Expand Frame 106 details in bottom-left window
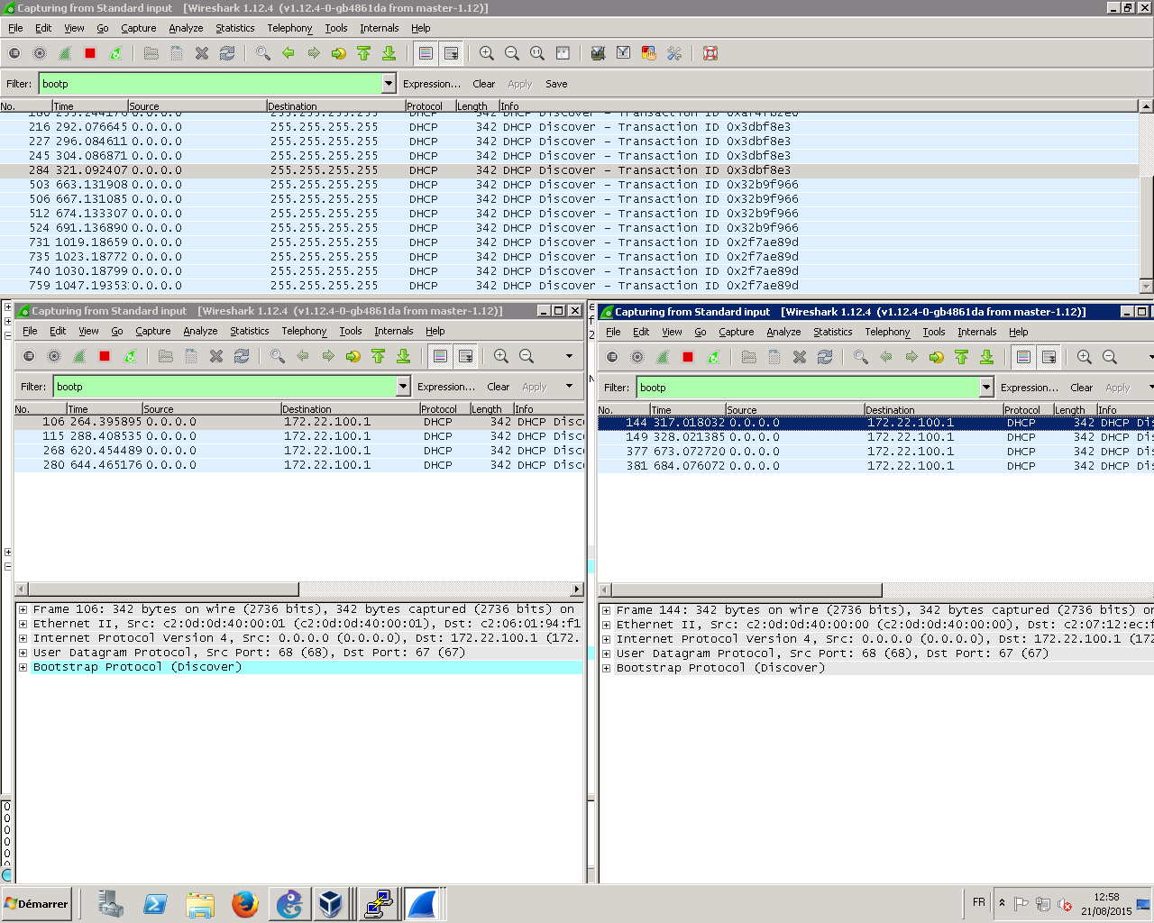 23,609
